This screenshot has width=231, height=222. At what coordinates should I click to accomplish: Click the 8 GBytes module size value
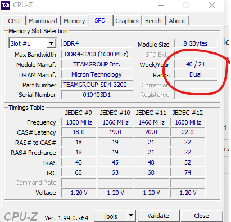coord(196,43)
